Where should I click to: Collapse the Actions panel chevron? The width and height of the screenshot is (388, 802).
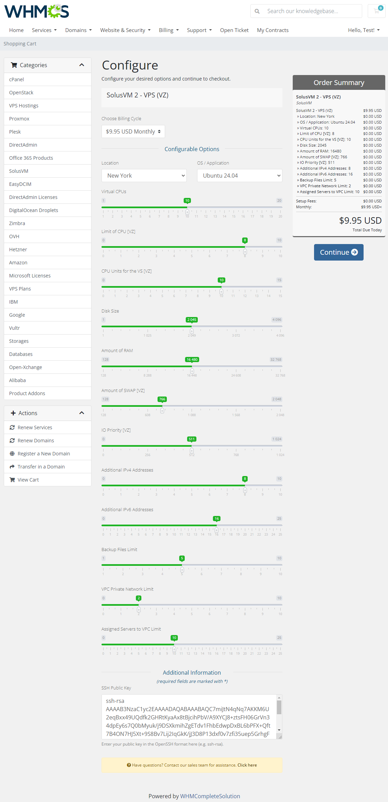[x=82, y=413]
